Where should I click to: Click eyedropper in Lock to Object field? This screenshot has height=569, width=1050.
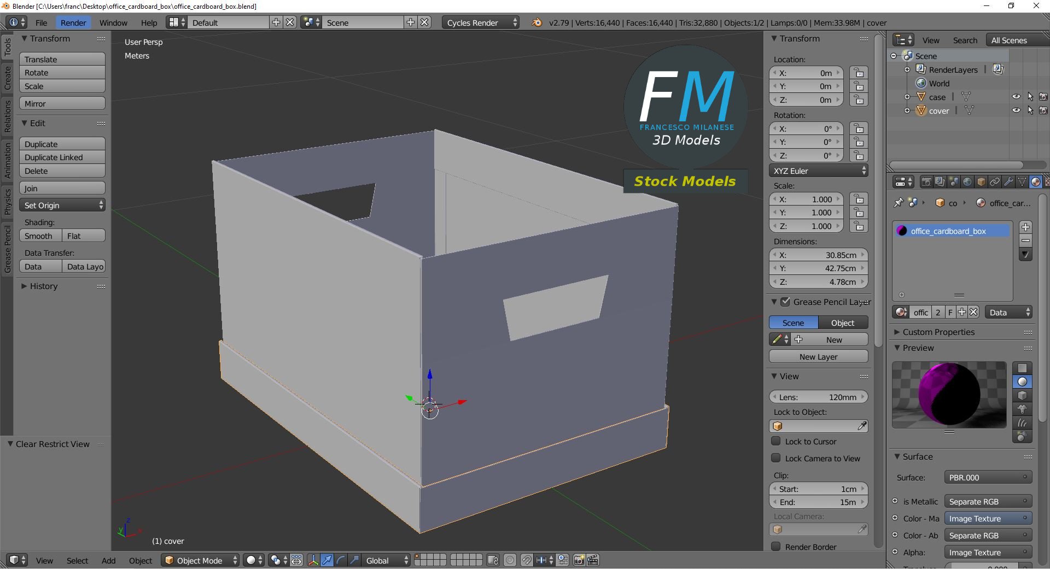coord(862,426)
